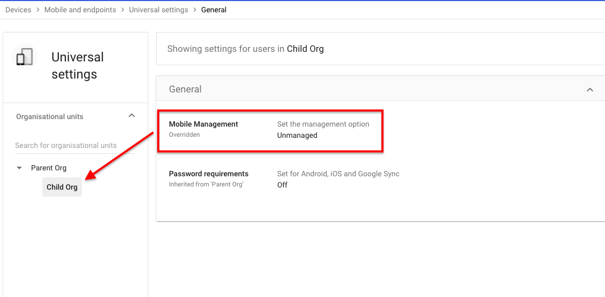The height and width of the screenshot is (297, 605).
Task: Click the Organisational units heading label
Action: tap(50, 116)
